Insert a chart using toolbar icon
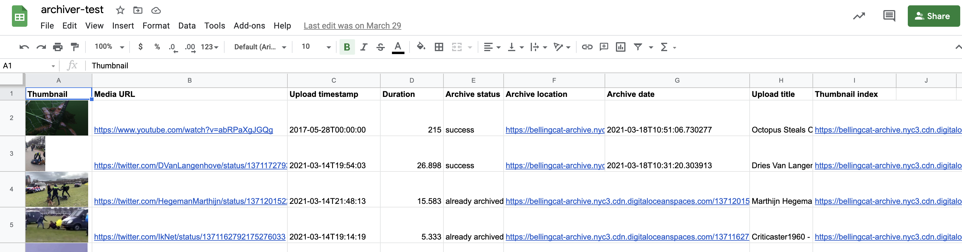This screenshot has height=252, width=962. tap(620, 47)
